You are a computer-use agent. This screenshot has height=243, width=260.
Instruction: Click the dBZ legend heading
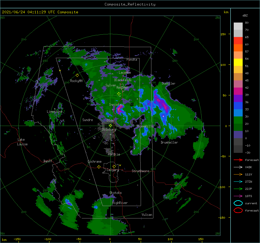pyautogui.click(x=245, y=15)
